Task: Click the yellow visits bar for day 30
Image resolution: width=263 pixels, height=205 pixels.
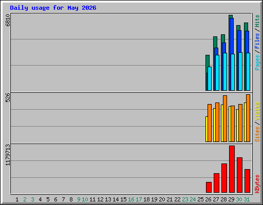Action: [237, 126]
